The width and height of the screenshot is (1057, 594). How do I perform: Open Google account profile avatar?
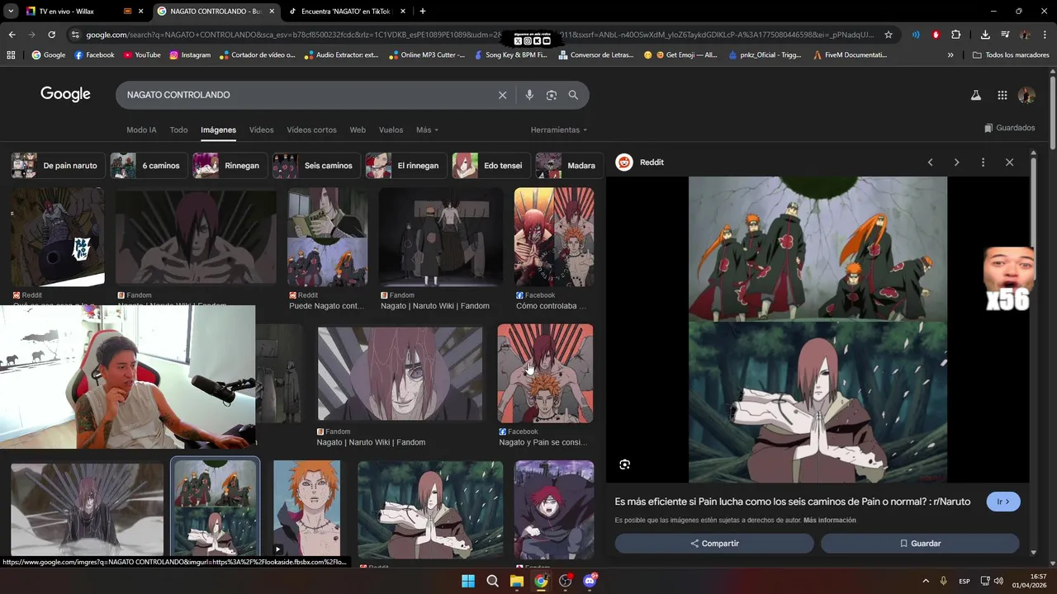[1026, 95]
